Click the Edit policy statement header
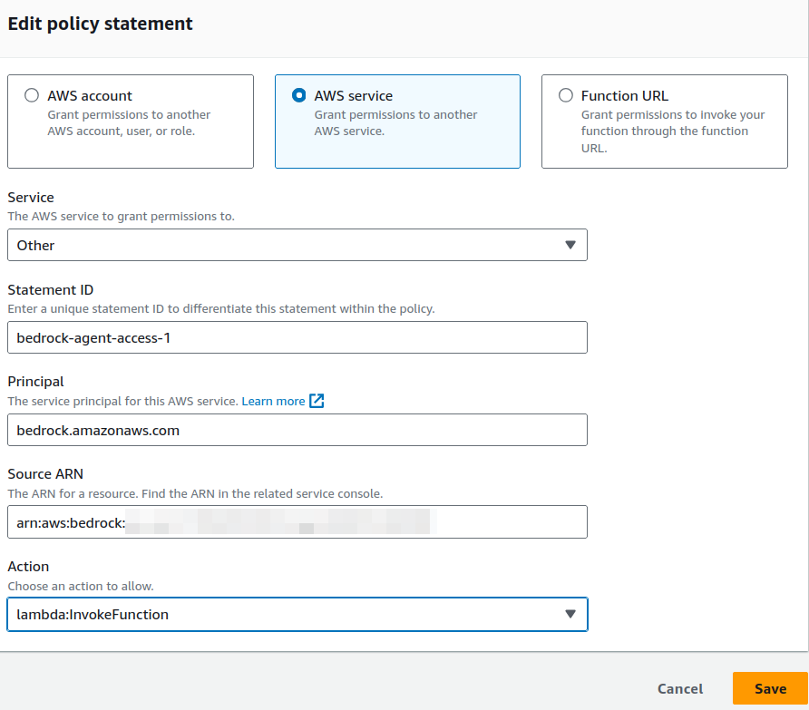The height and width of the screenshot is (710, 809). (100, 24)
